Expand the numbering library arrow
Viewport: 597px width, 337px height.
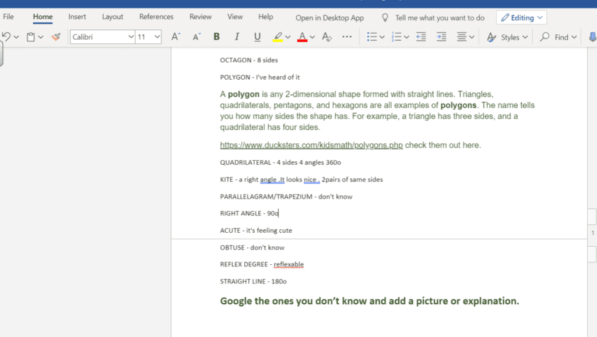tap(406, 37)
